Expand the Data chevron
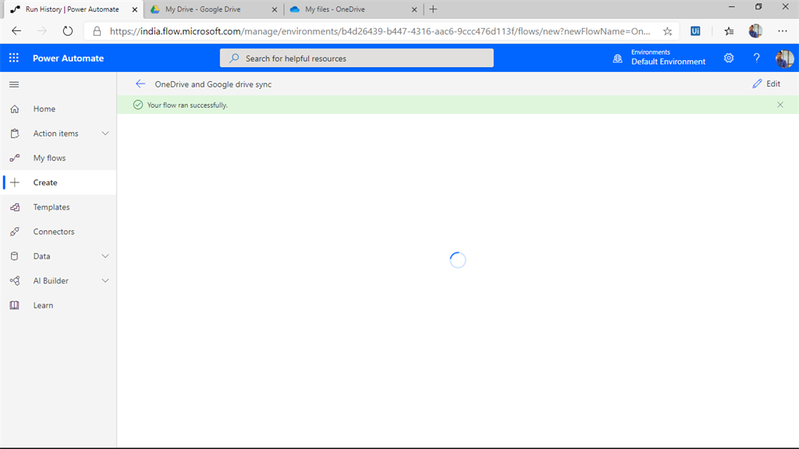The width and height of the screenshot is (799, 449). click(x=105, y=255)
